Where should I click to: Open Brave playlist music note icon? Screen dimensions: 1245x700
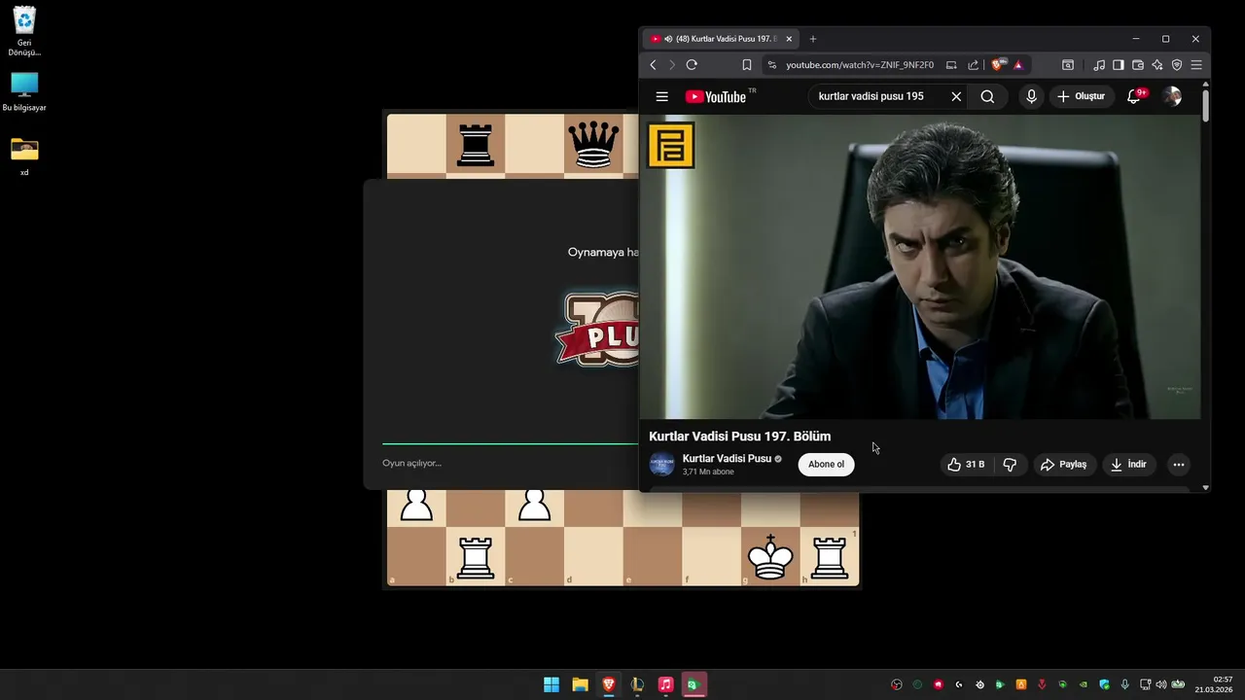click(x=1099, y=65)
